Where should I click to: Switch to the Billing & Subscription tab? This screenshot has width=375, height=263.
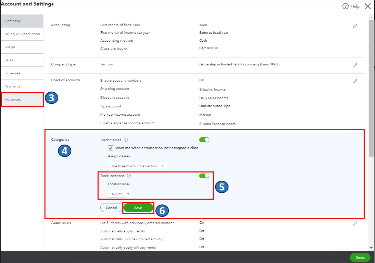click(x=22, y=34)
